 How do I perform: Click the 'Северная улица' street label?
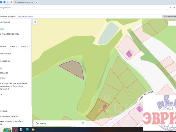tap(146, 95)
